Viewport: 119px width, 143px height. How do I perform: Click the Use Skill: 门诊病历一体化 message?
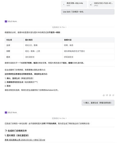point(88,12)
